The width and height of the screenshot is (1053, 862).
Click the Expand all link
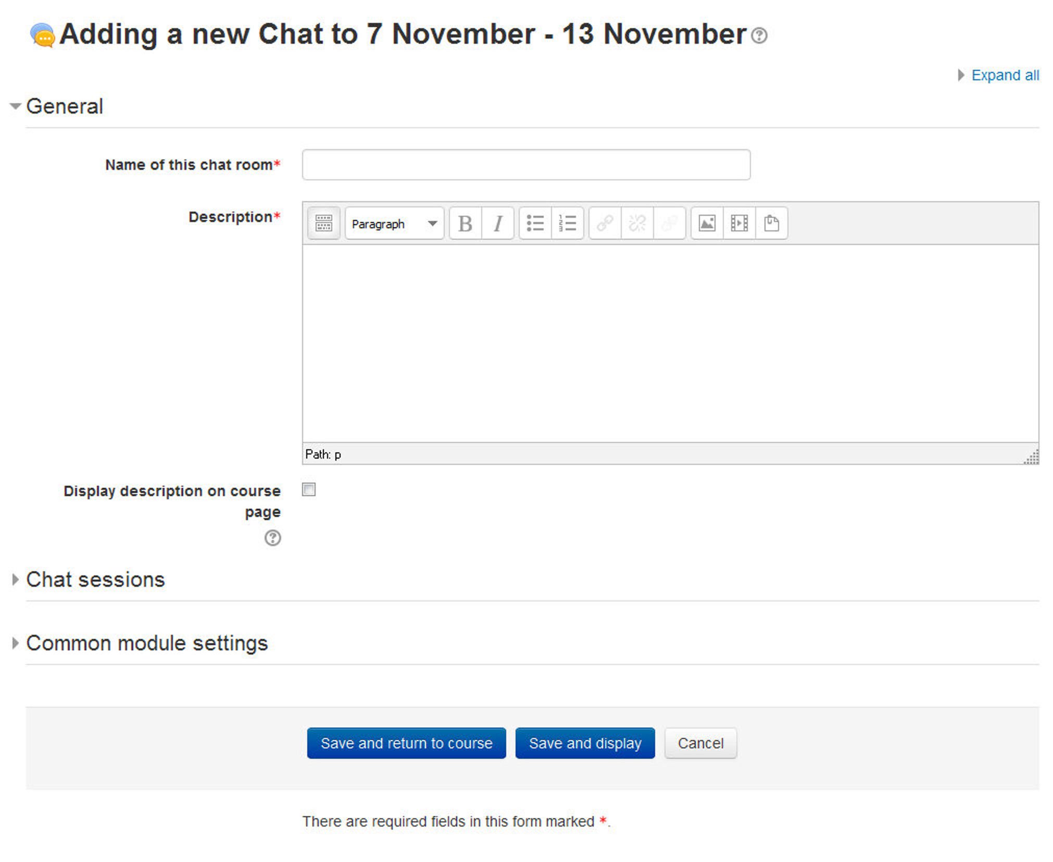[x=1004, y=75]
